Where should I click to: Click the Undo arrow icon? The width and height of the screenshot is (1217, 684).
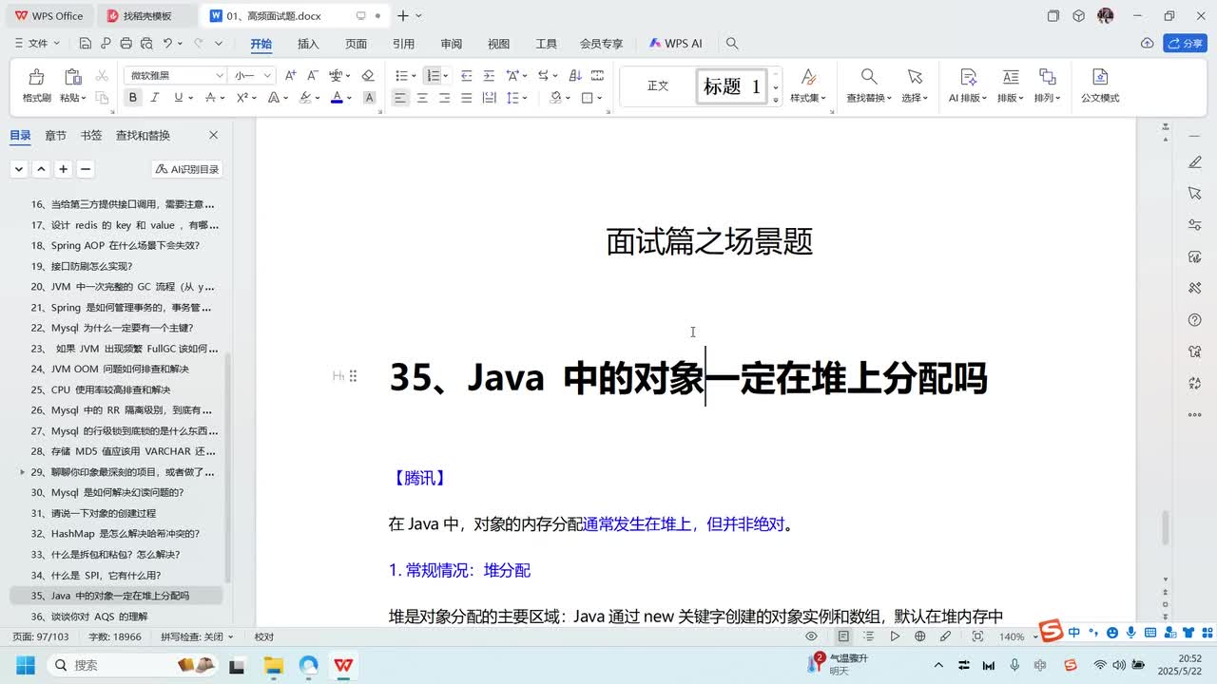167,43
